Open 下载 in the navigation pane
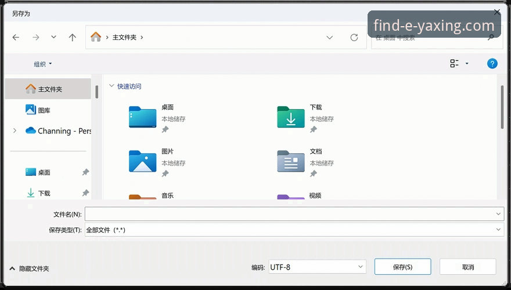Screen dimensions: 511x290 click(x=38, y=193)
